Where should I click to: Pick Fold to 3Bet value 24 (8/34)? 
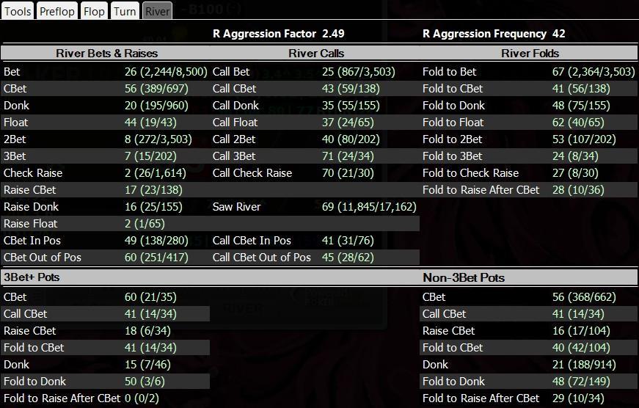[x=575, y=156]
